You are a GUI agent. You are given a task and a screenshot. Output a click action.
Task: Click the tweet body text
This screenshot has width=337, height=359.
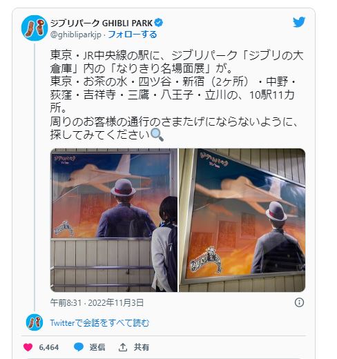(176, 95)
